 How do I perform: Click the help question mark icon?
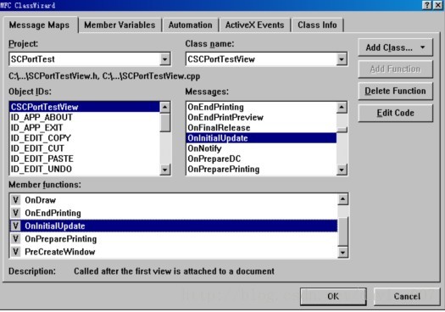[427, 5]
